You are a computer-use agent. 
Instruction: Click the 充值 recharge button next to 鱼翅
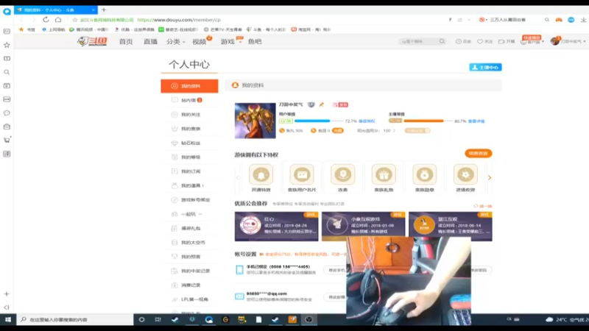pyautogui.click(x=338, y=131)
